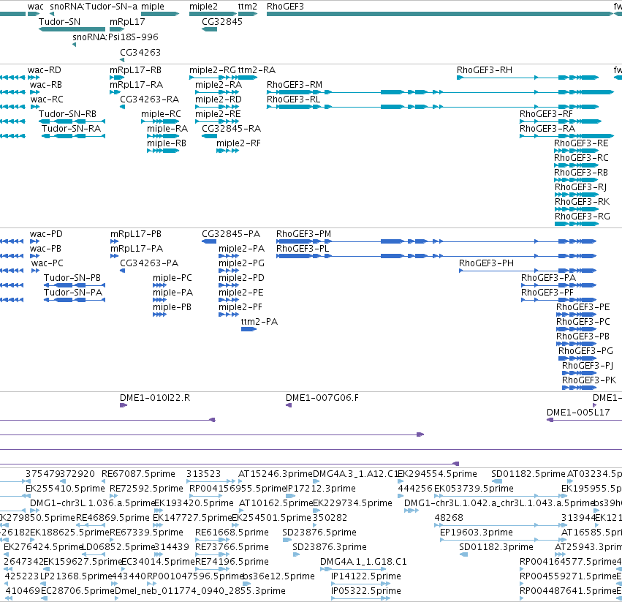
Task: Click transcript miple-RC label
Action: (161, 114)
